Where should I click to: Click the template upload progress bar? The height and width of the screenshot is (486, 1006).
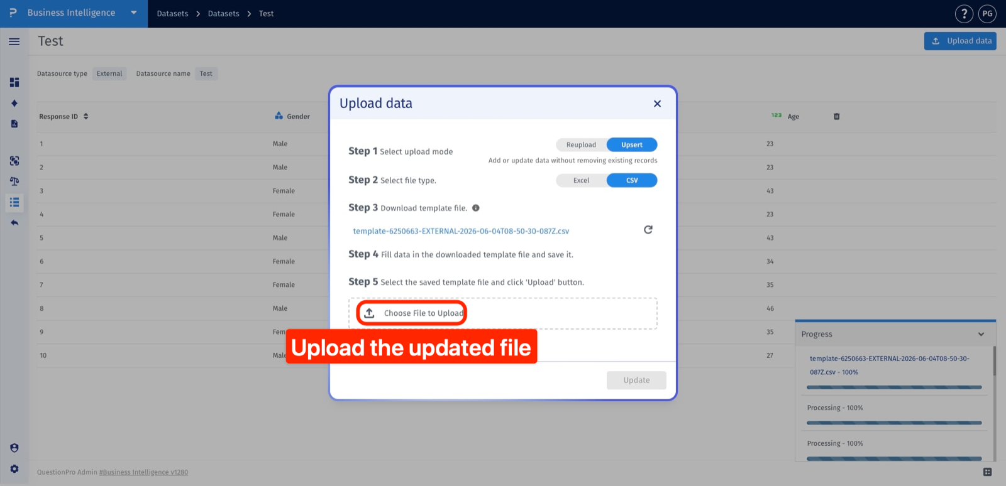tap(894, 387)
